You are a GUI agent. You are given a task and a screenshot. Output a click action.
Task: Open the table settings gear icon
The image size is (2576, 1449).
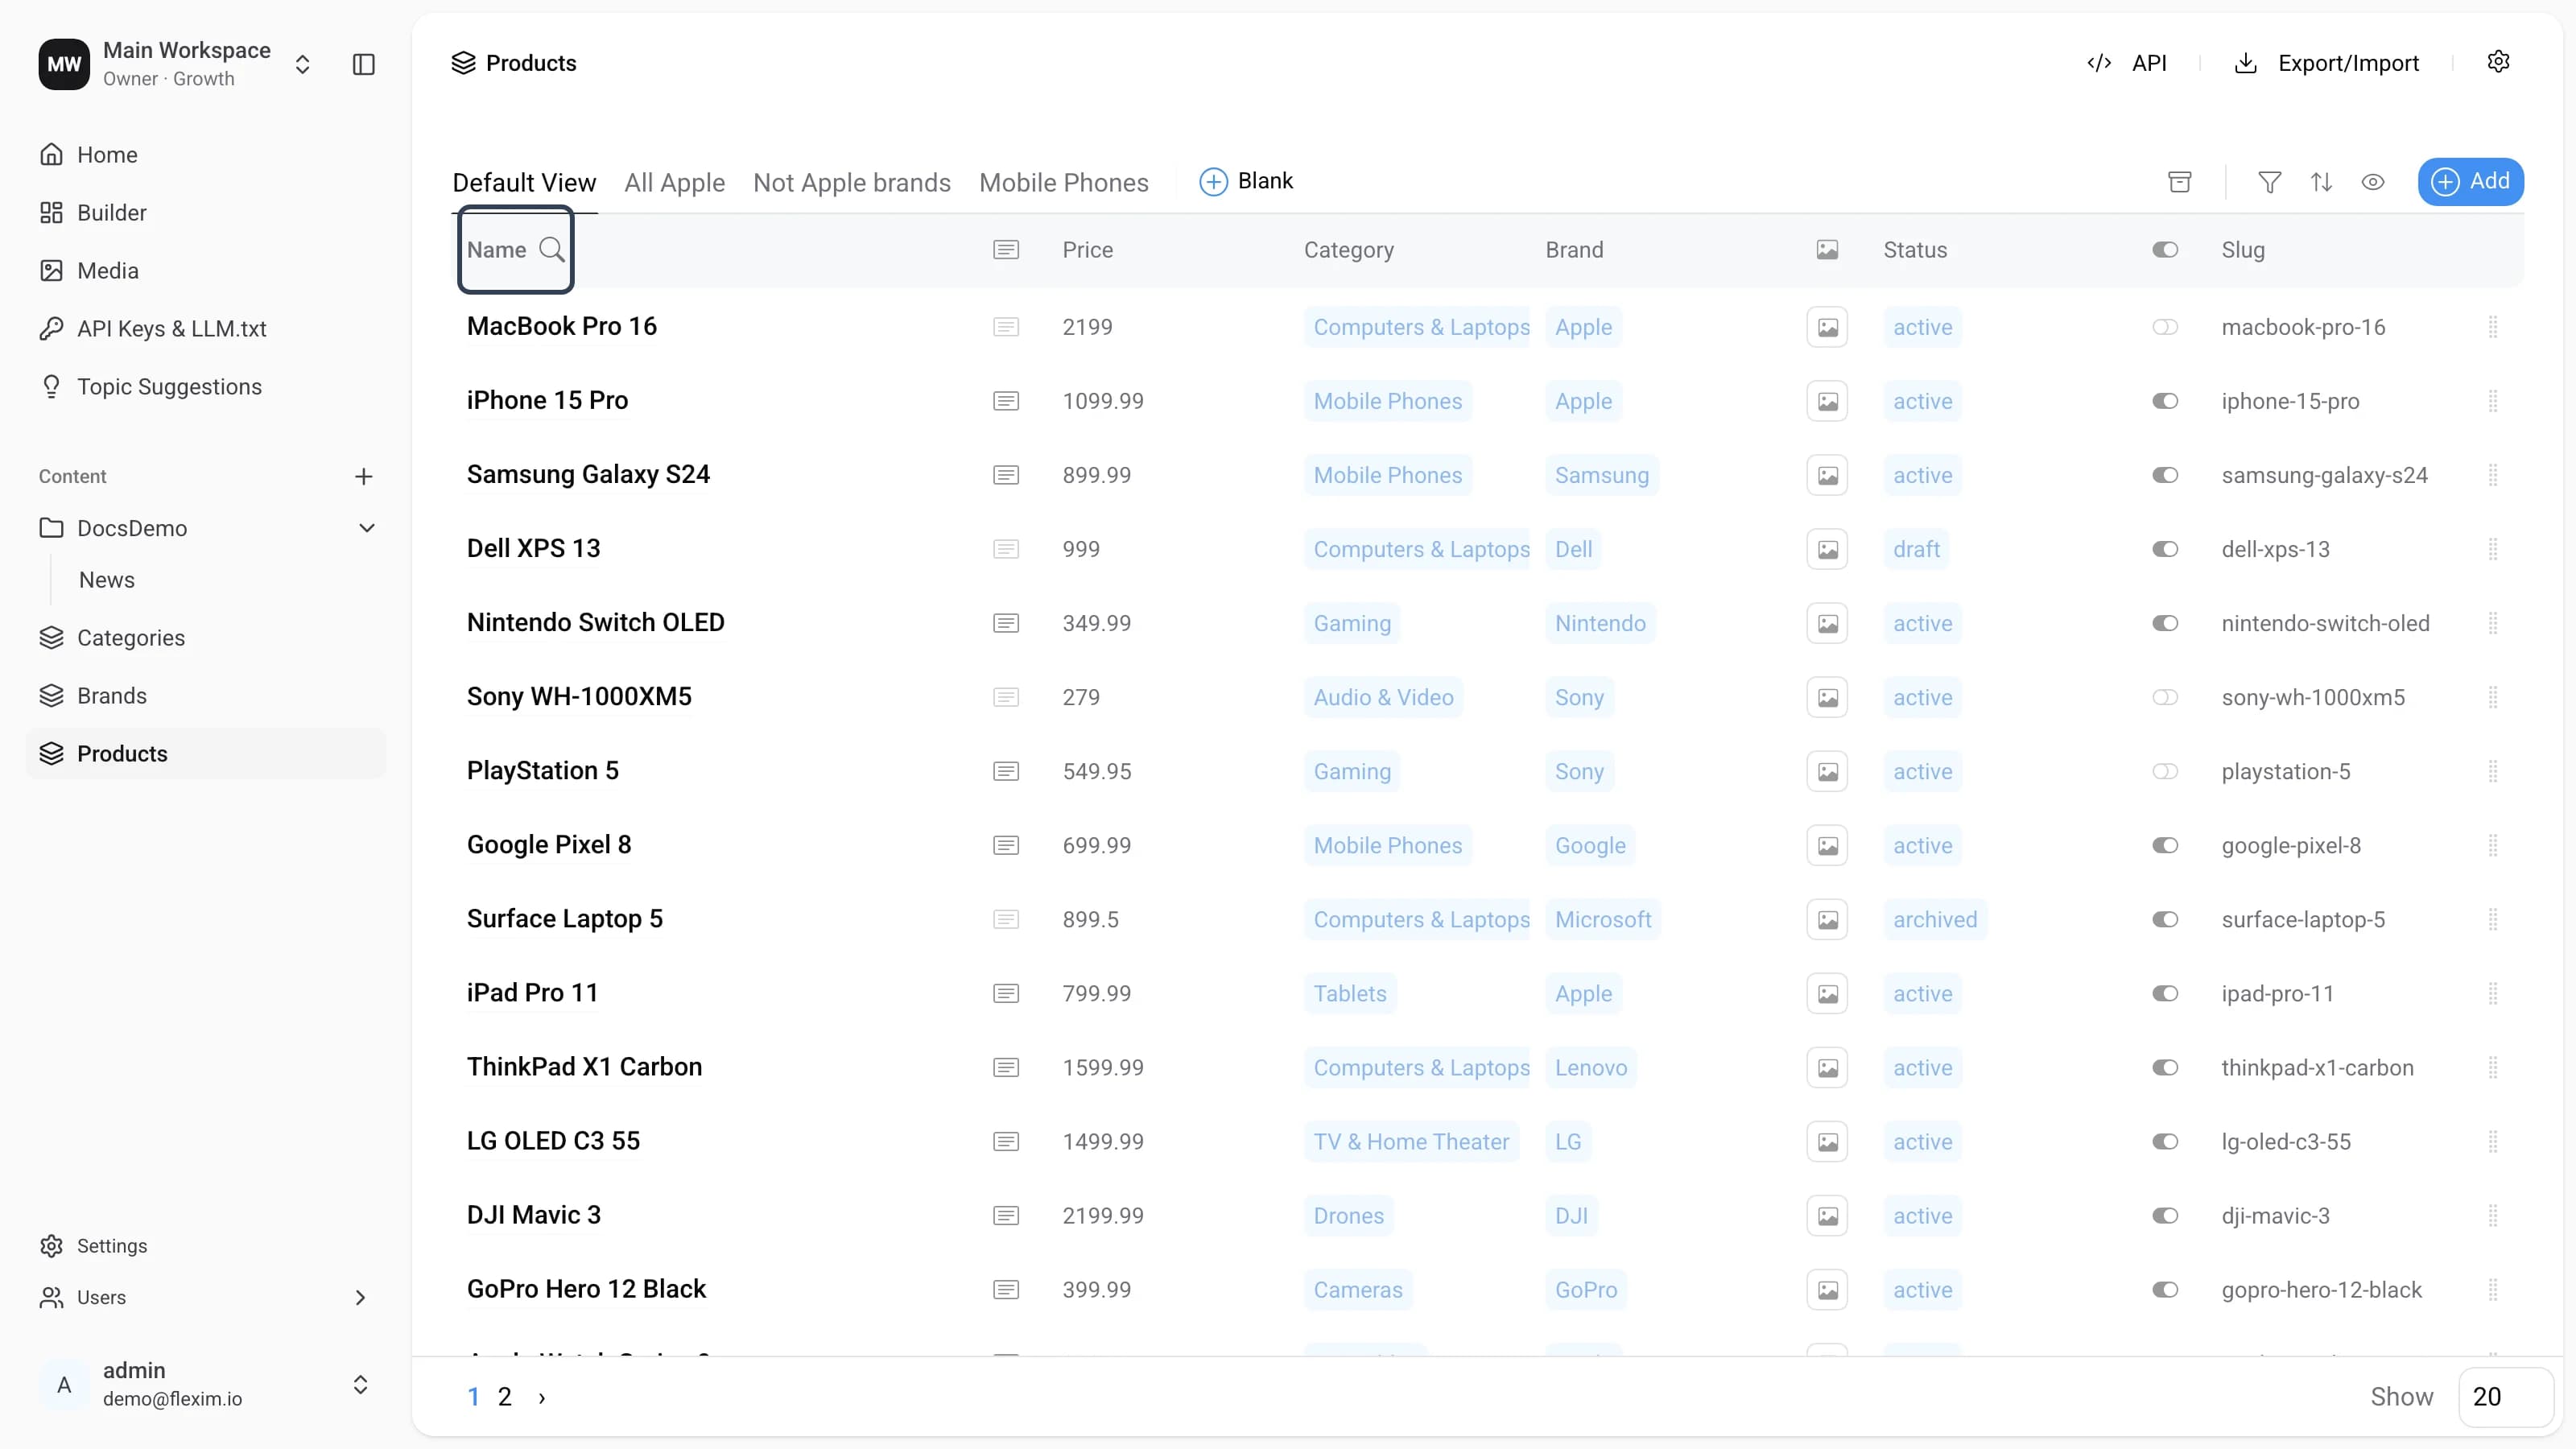[x=2498, y=62]
